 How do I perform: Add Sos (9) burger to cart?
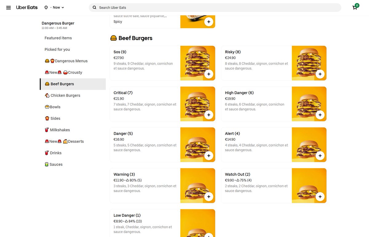209,74
